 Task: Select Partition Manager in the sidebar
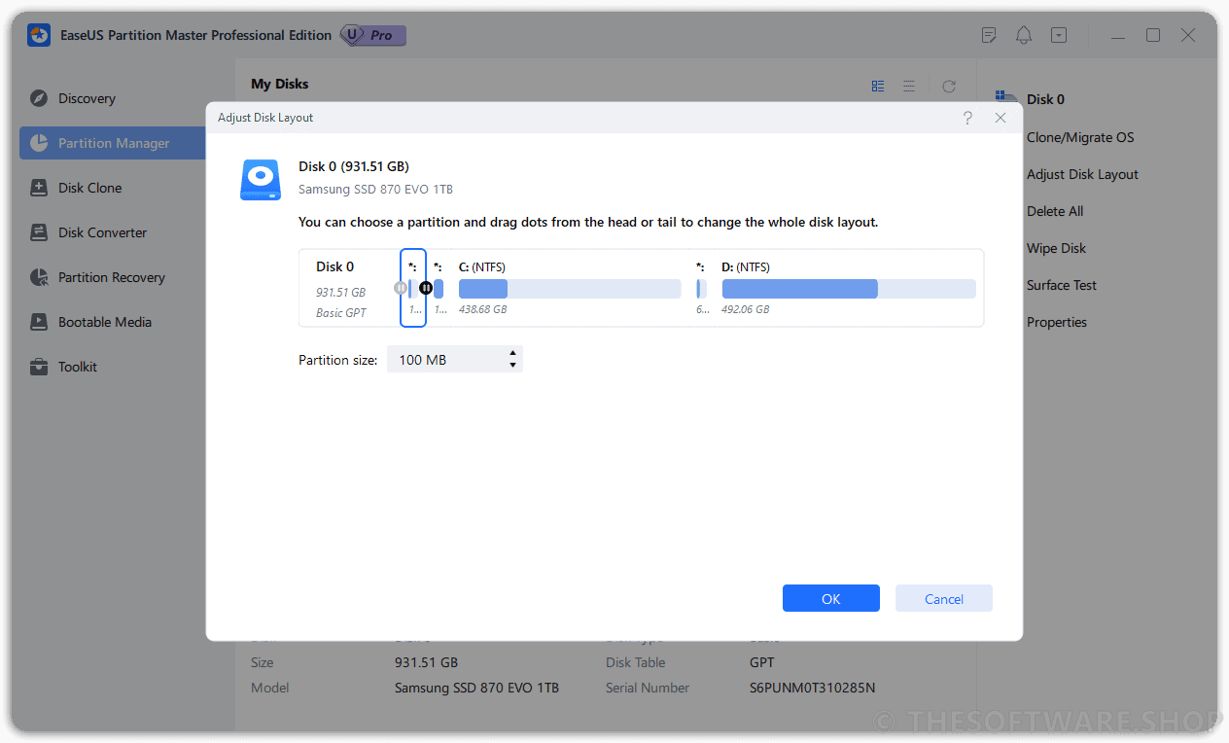click(113, 143)
